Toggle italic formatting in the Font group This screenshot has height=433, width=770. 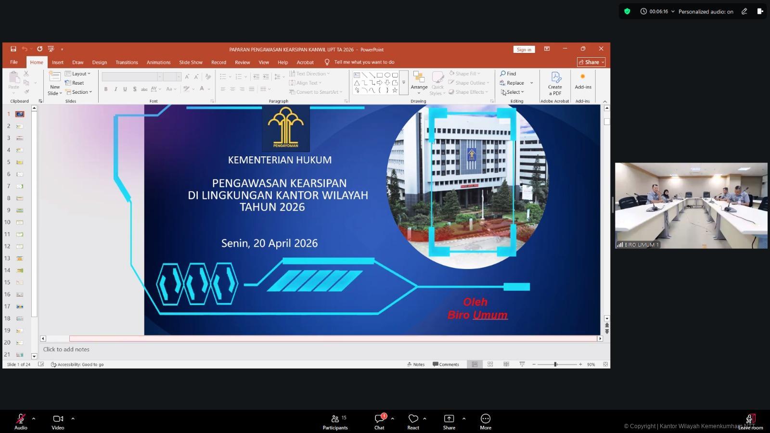[x=115, y=89]
